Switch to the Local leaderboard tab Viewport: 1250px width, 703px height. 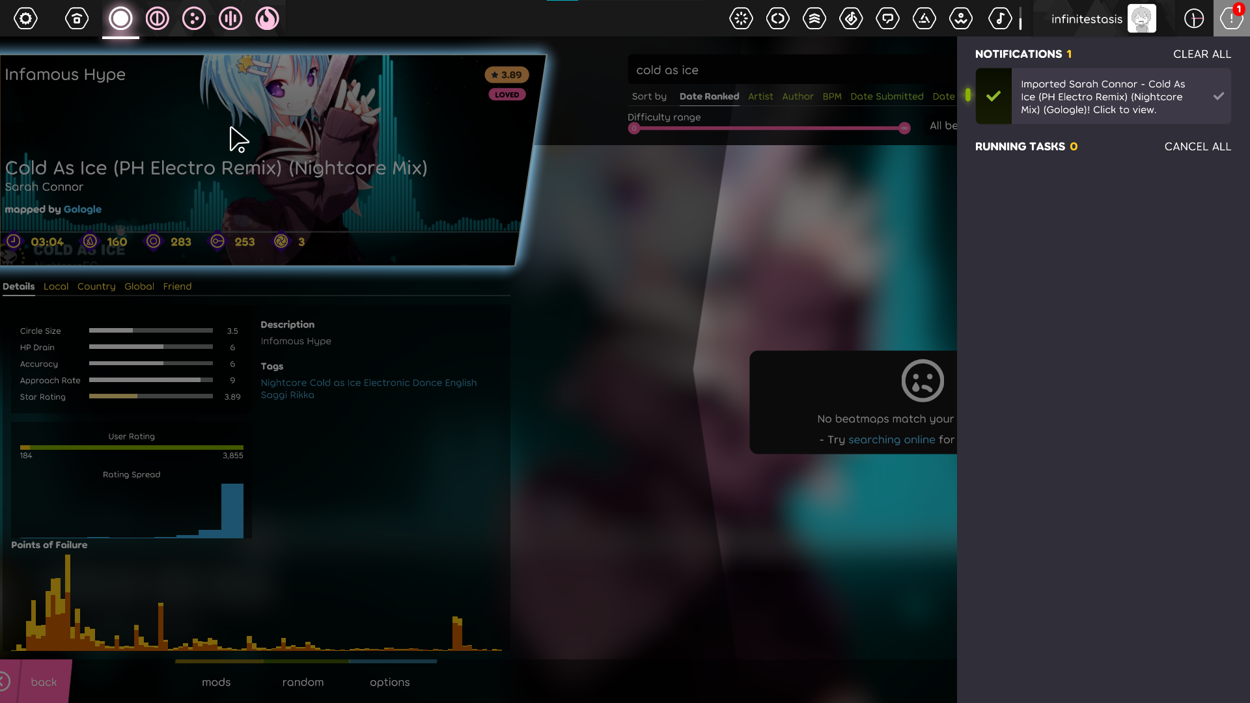pos(56,286)
